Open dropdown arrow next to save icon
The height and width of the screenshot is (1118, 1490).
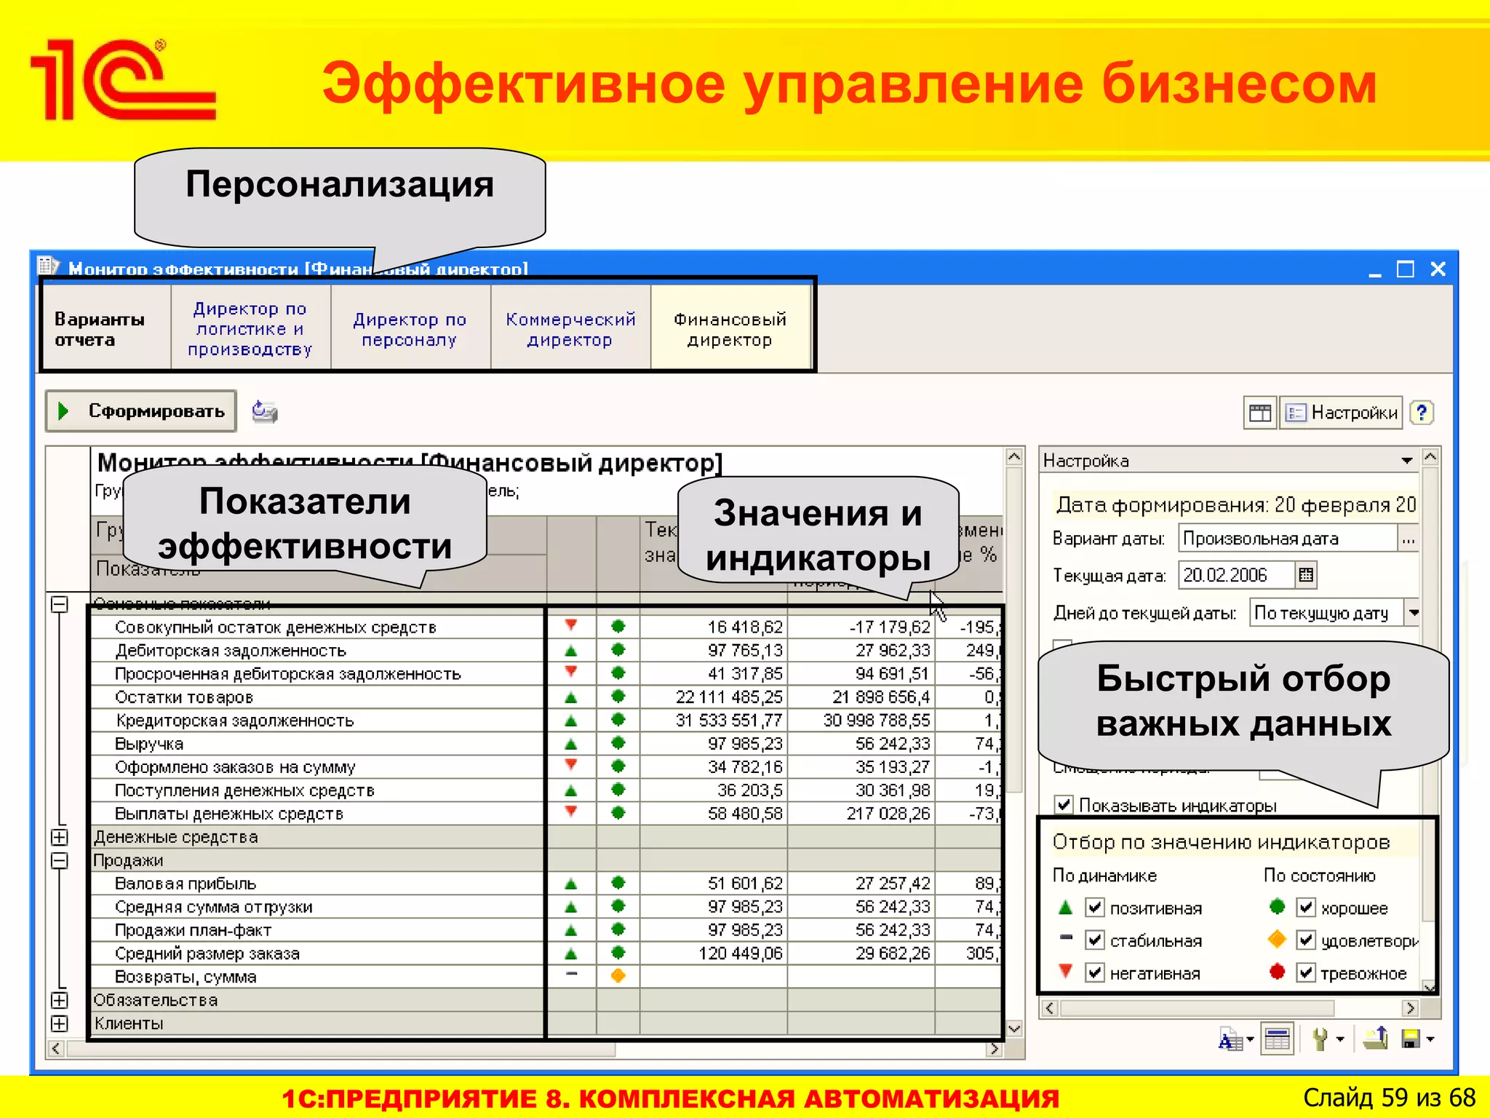point(1430,1039)
